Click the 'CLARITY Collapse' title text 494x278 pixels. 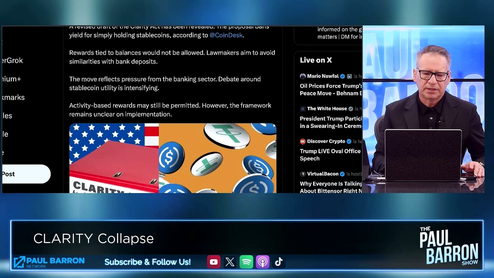coord(94,238)
